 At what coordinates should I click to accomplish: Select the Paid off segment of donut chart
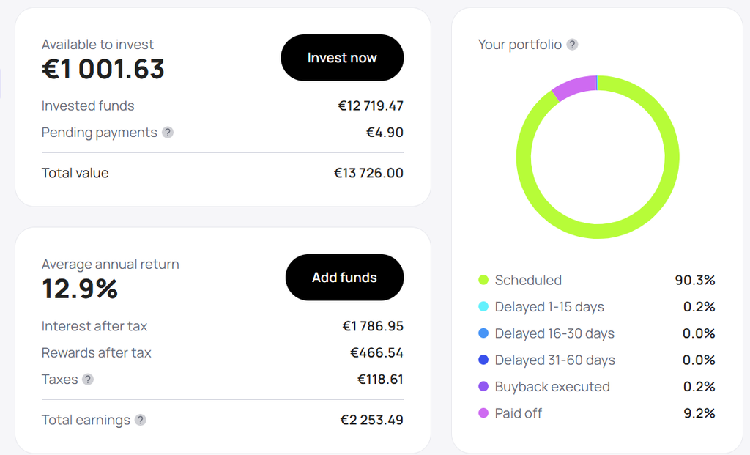pyautogui.click(x=575, y=86)
